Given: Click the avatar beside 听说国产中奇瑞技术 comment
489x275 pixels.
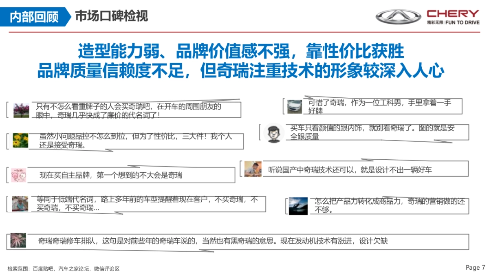Looking at the screenshot, I should [x=253, y=169].
